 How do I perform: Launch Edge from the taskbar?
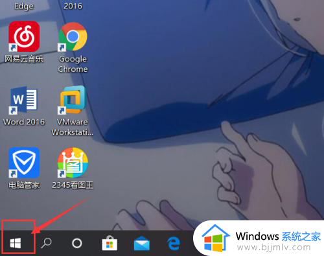click(x=174, y=244)
